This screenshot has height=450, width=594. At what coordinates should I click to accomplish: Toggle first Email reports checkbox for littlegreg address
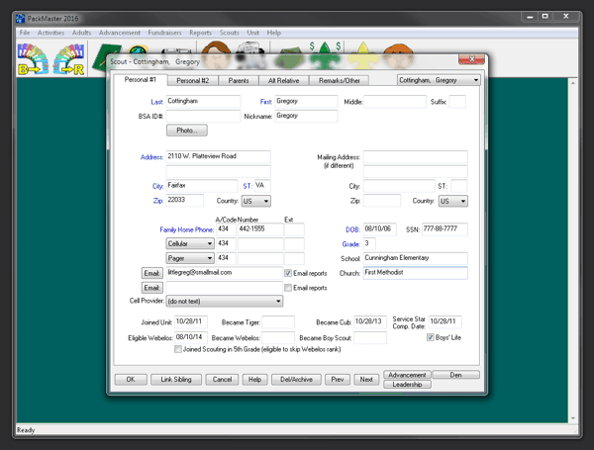[x=288, y=273]
